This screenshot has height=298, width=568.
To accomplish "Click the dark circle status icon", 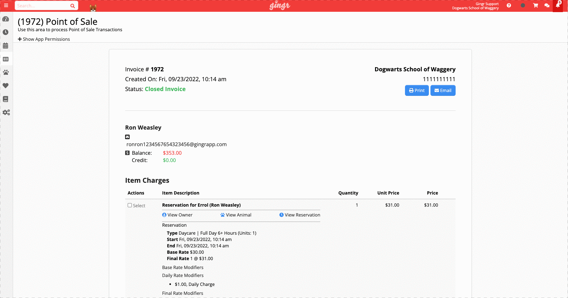I will pyautogui.click(x=523, y=5).
